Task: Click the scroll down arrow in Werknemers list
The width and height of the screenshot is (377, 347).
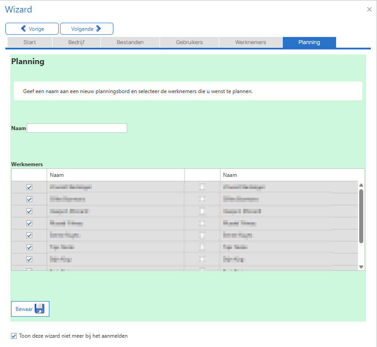Action: pyautogui.click(x=361, y=267)
